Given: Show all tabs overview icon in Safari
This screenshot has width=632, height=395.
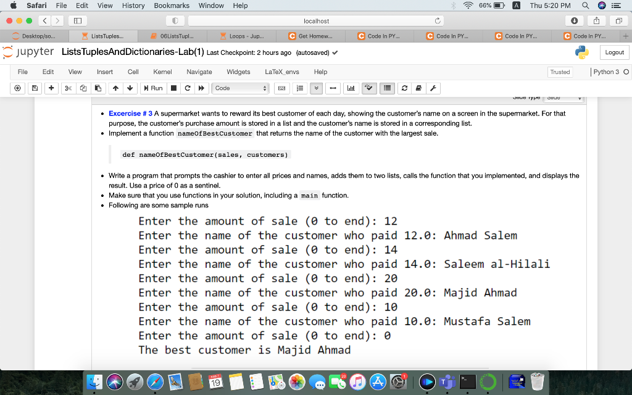Looking at the screenshot, I should pos(618,20).
